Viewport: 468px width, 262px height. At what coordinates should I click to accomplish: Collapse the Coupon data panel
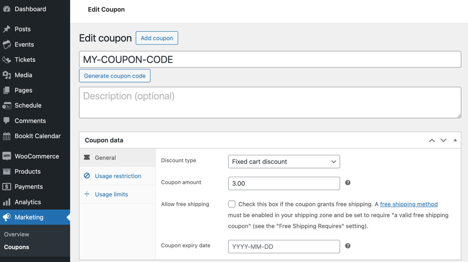455,140
